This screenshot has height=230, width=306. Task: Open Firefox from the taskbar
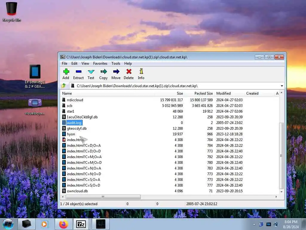(64, 224)
